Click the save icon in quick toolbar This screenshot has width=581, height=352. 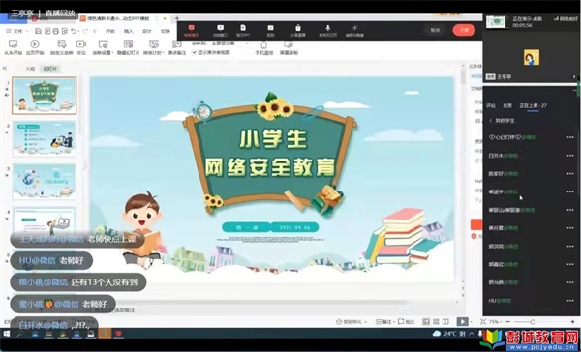[x=38, y=31]
